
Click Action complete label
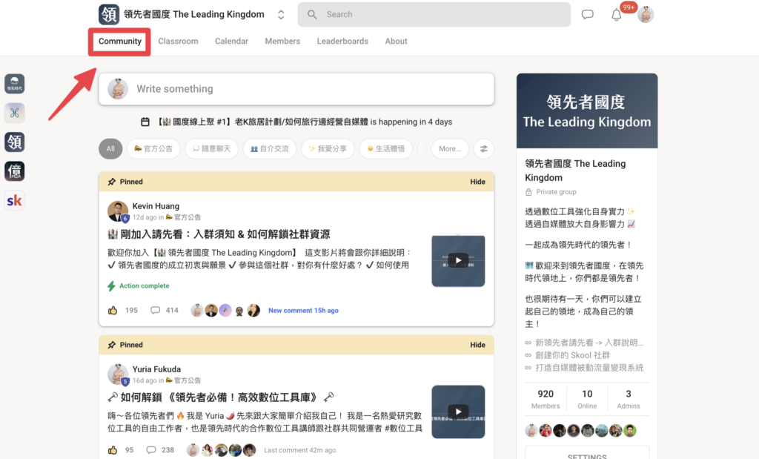coord(139,285)
